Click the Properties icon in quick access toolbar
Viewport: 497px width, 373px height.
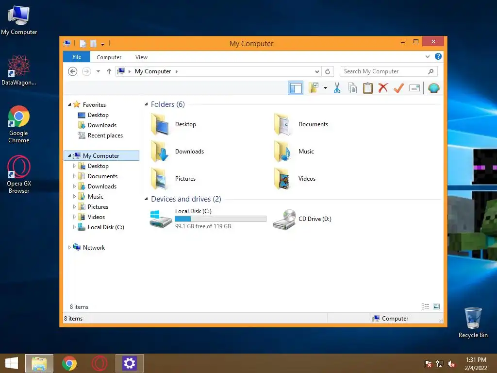tap(83, 43)
